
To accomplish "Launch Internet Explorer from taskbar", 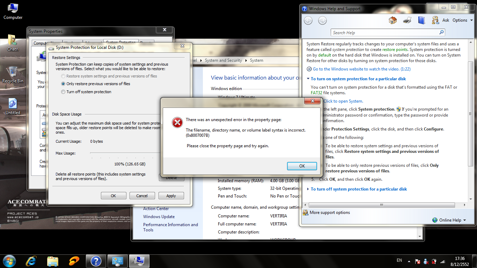I will click(31, 261).
